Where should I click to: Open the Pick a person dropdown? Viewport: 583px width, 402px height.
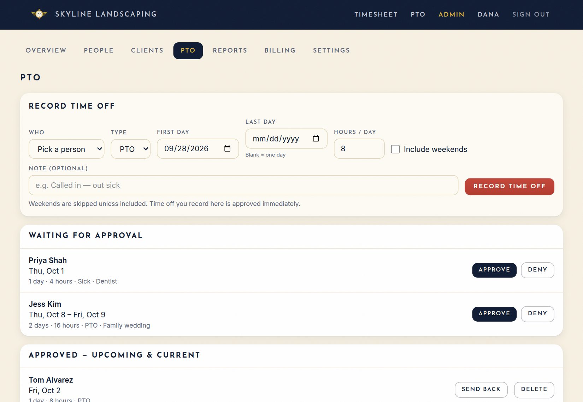point(66,149)
